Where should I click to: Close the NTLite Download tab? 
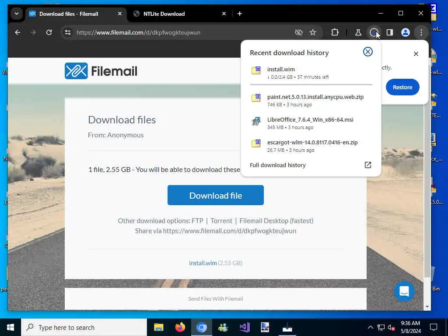224,14
